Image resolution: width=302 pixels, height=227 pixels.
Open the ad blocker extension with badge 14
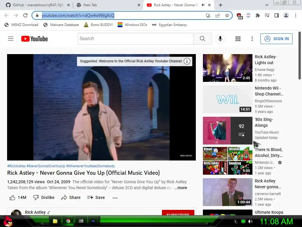(x=239, y=16)
